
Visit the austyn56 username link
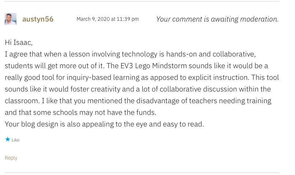pos(38,19)
